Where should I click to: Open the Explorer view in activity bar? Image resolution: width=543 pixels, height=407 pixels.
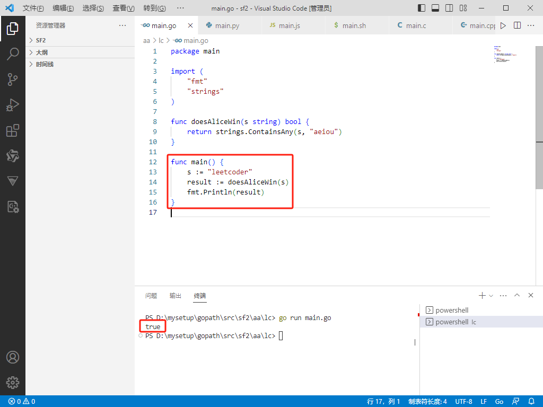pos(13,29)
